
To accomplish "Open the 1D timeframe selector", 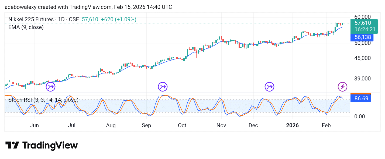I will tap(61, 19).
